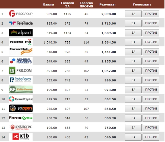
Task: Vote ПРОТИВ for XTB
Action: click(151, 137)
